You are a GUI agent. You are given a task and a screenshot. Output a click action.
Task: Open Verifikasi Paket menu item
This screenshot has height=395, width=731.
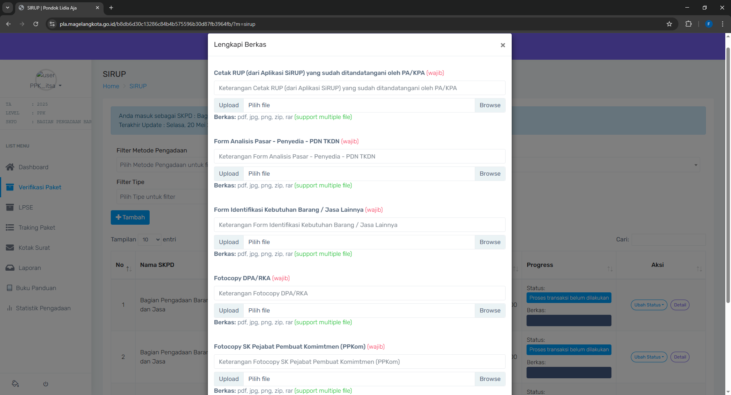click(40, 187)
